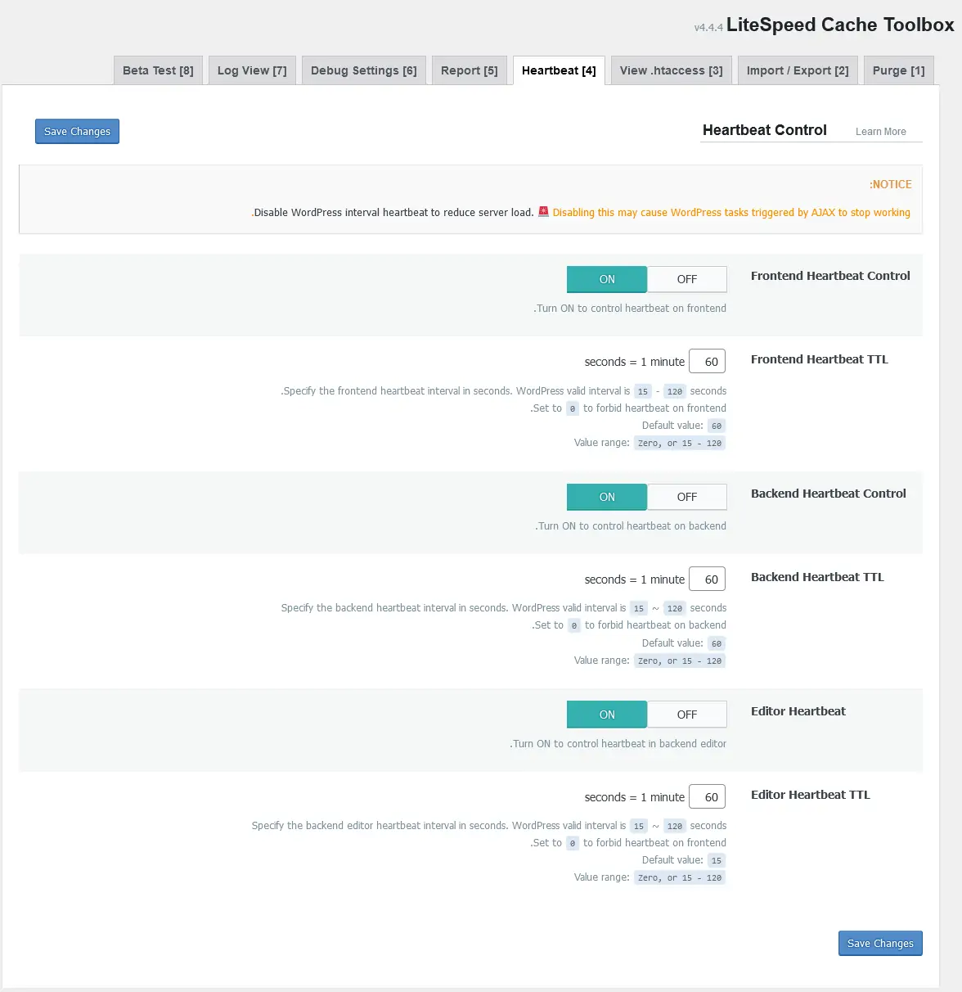
Task: Open the Learn More link
Action: [x=881, y=132]
